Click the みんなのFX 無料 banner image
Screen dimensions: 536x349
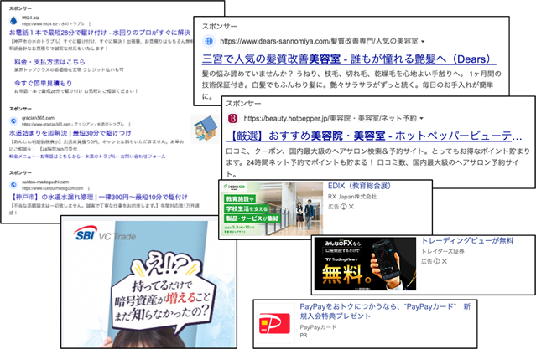(365, 264)
